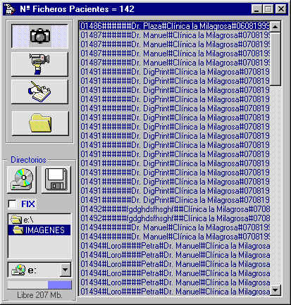
Task: Select first 01487 Dr. Manuel record
Action: pyautogui.click(x=174, y=35)
